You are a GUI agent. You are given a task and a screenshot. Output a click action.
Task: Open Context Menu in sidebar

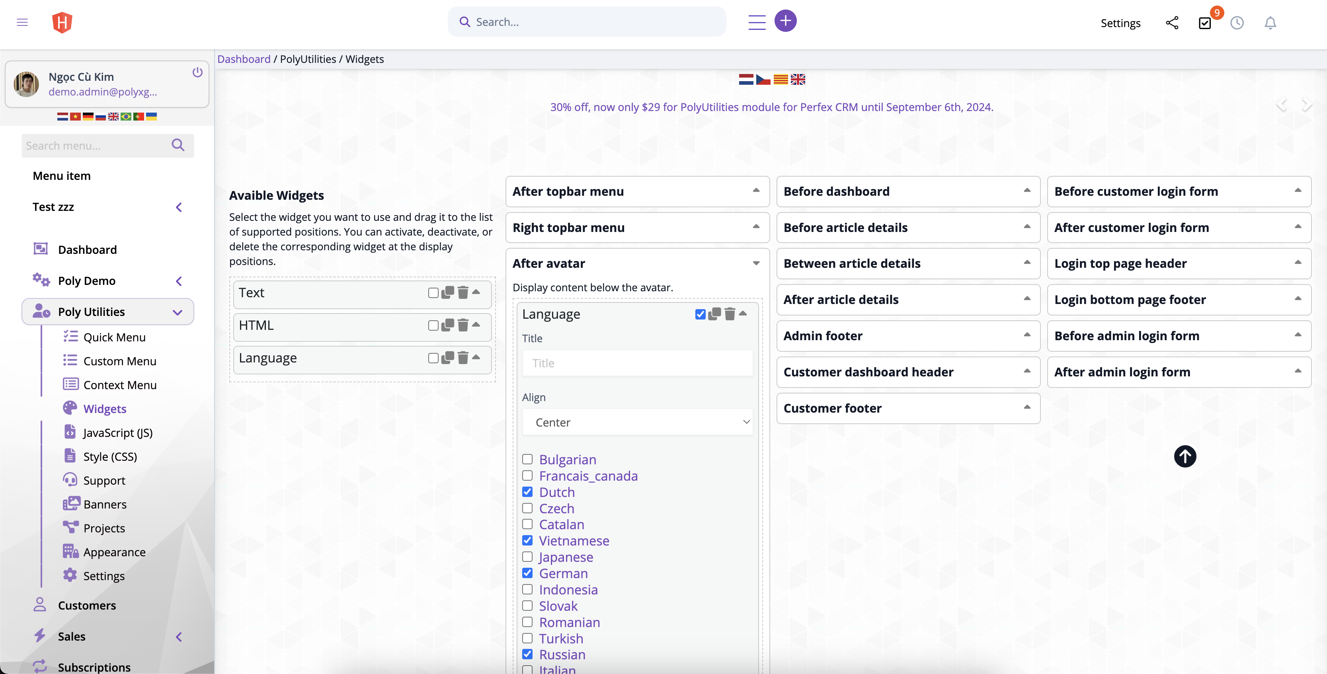pyautogui.click(x=119, y=385)
